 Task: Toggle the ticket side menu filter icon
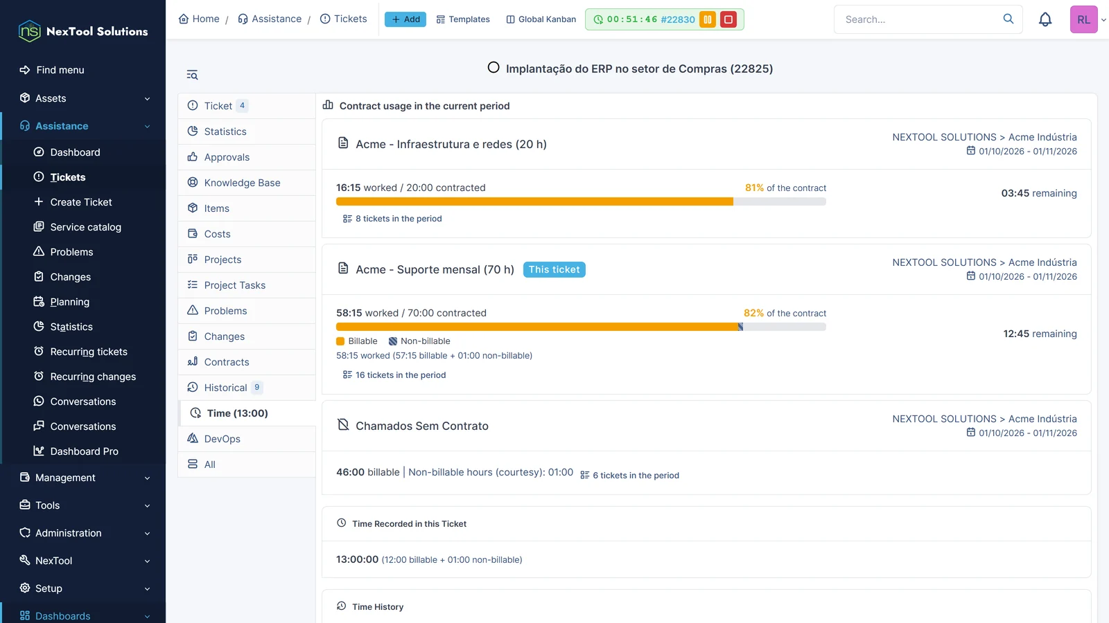[x=192, y=75]
